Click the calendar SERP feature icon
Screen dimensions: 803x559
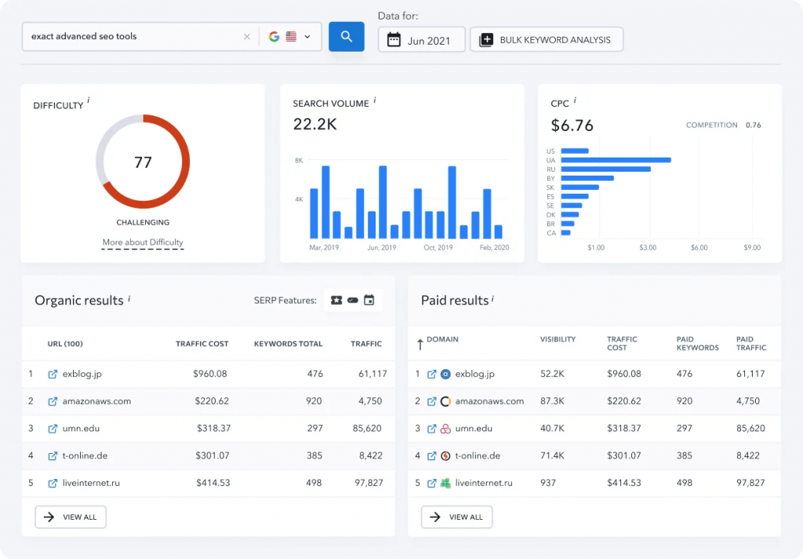369,299
